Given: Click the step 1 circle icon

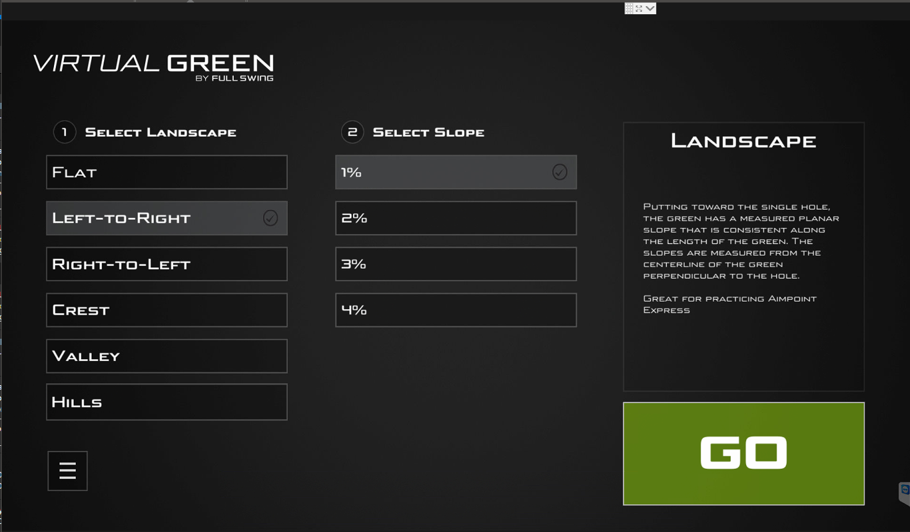Looking at the screenshot, I should 65,132.
